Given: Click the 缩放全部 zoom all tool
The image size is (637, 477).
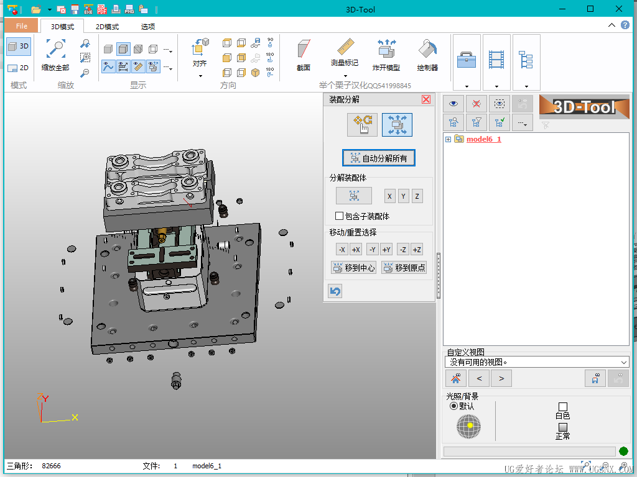Looking at the screenshot, I should (x=55, y=55).
